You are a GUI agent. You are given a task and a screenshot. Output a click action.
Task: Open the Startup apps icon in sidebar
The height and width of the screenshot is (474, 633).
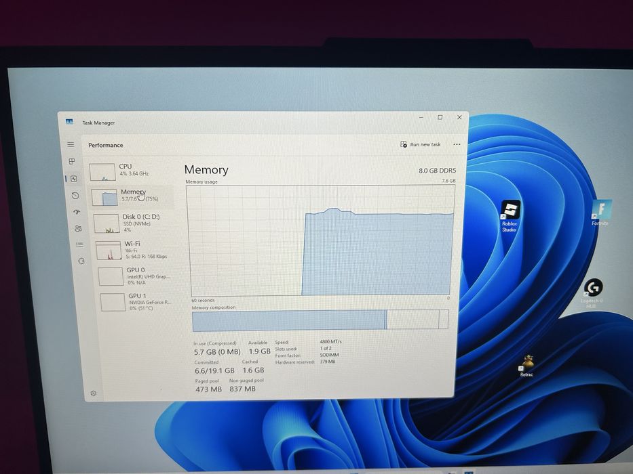click(x=77, y=211)
